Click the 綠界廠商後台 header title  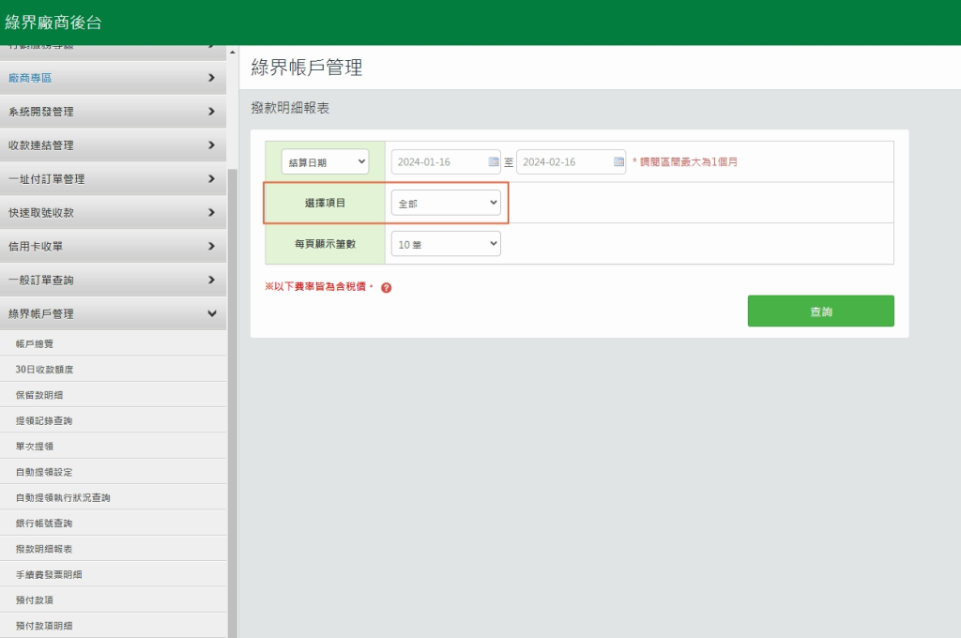coord(53,23)
